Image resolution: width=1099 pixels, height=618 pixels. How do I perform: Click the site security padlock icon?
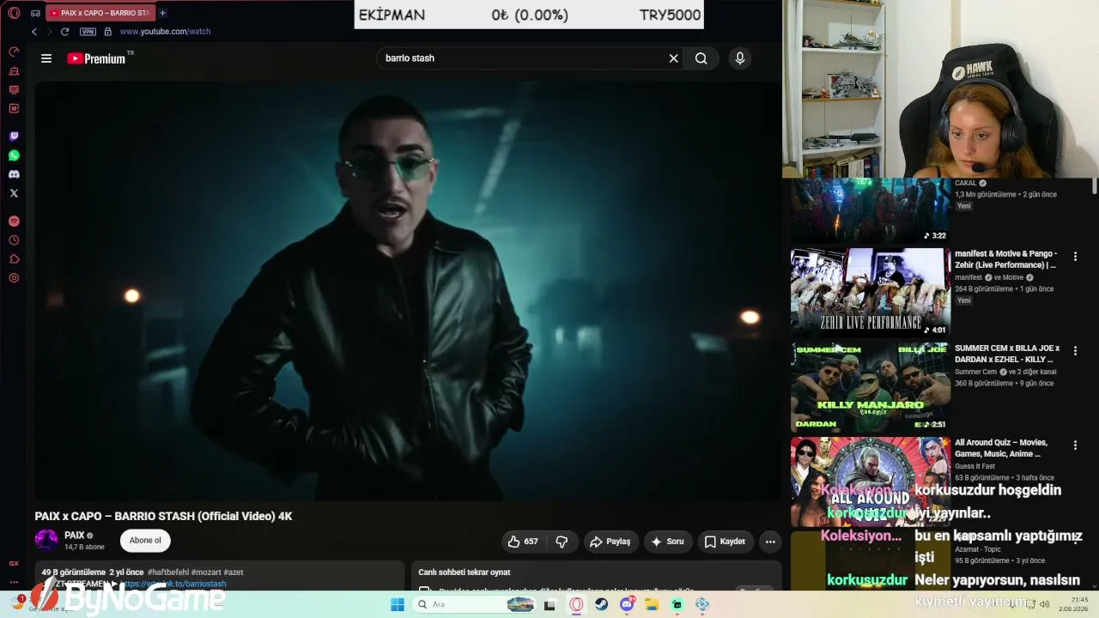point(107,32)
